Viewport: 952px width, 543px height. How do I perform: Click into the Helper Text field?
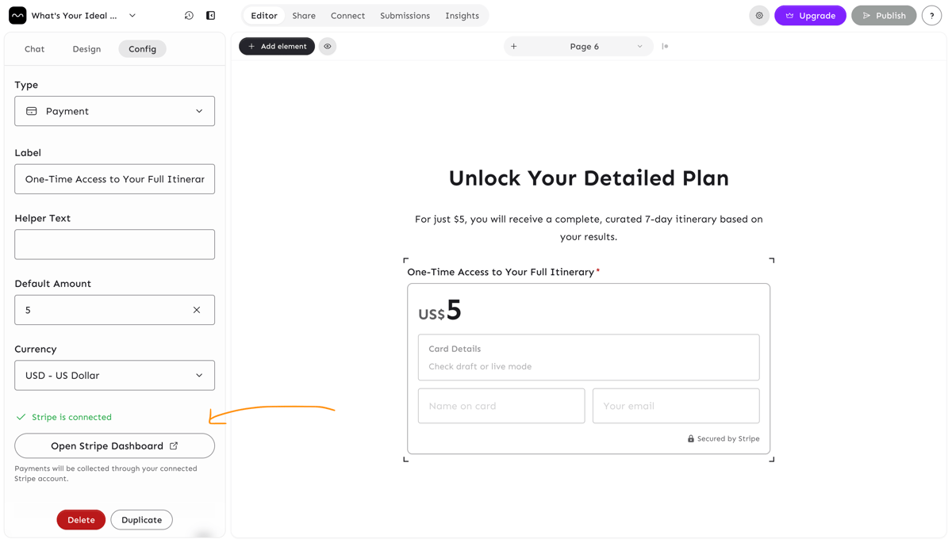tap(114, 245)
